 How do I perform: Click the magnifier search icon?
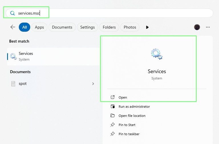(x=12, y=13)
